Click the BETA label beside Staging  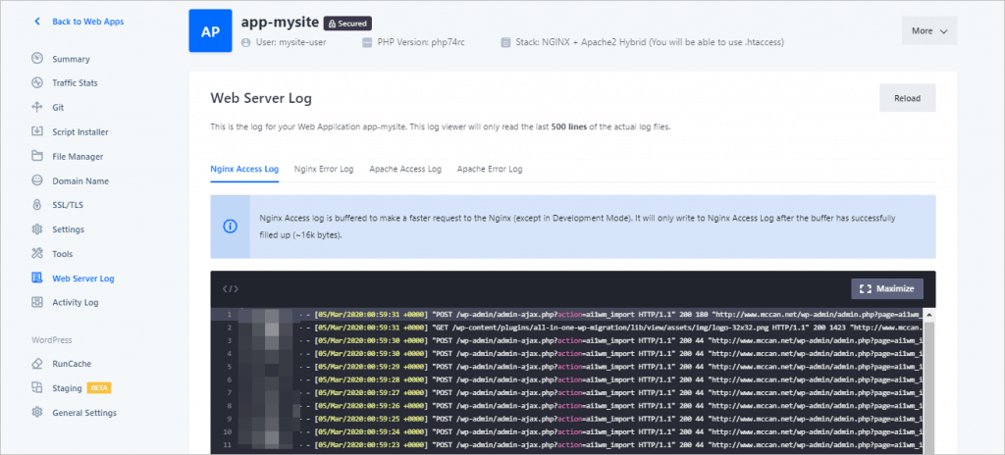[99, 388]
